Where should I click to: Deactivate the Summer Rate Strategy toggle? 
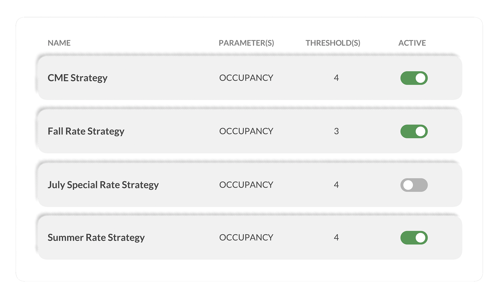tap(414, 238)
